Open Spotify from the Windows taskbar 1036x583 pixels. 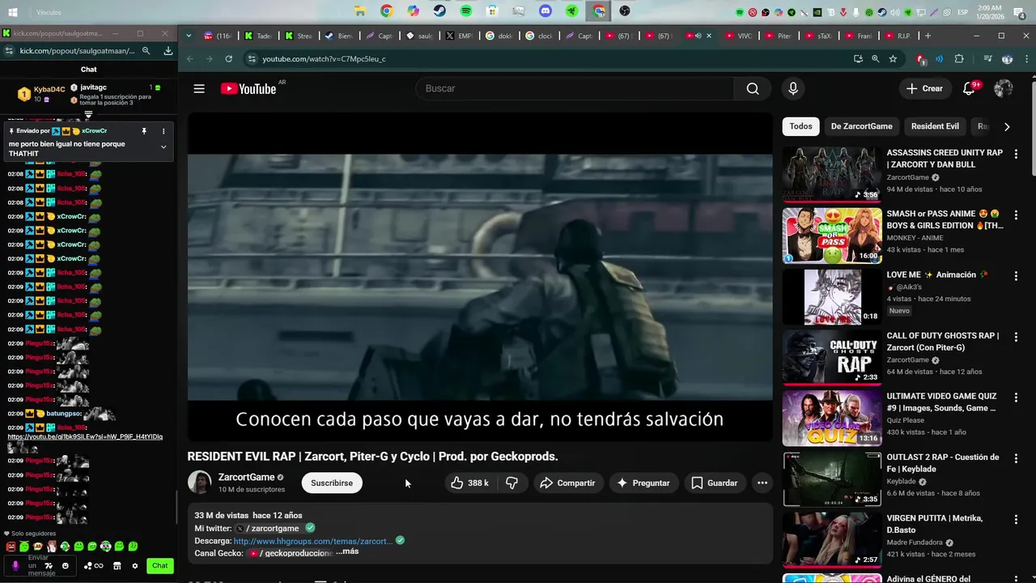[466, 11]
